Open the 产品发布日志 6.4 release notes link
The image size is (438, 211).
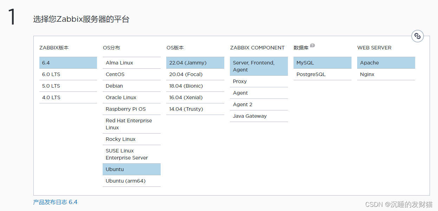[x=55, y=202]
